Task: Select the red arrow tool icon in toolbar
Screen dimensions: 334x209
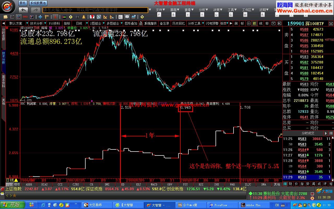Action: (x=55, y=17)
